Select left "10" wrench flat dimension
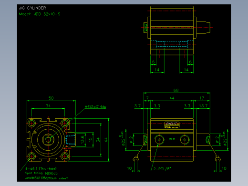 [129, 168]
